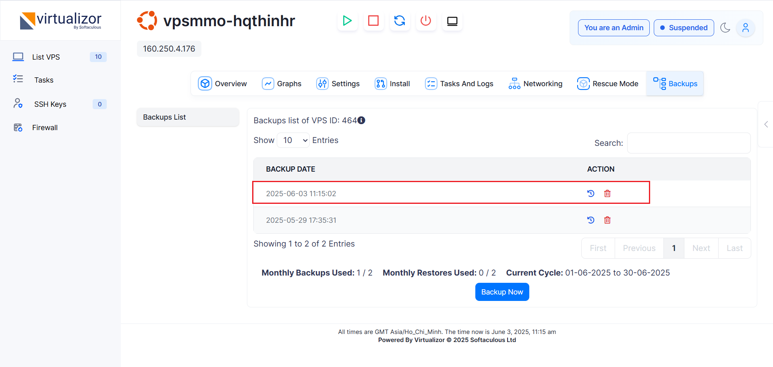Open the Rescue Mode tab
This screenshot has width=773, height=367.
tap(608, 84)
